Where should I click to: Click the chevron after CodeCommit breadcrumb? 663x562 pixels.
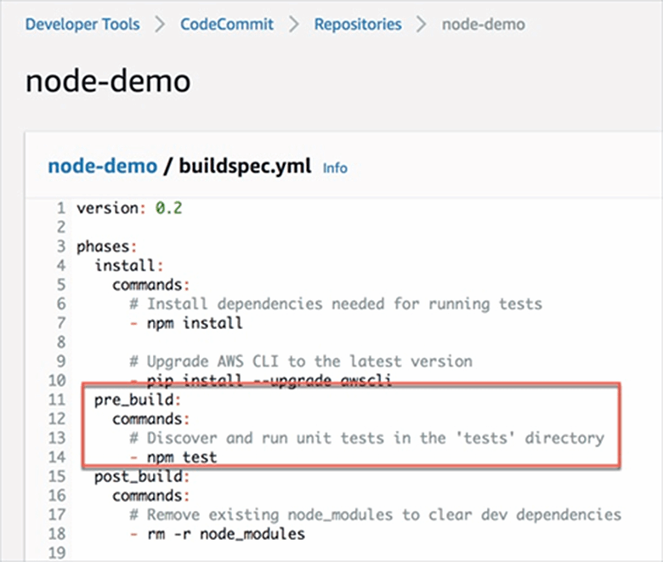point(294,24)
